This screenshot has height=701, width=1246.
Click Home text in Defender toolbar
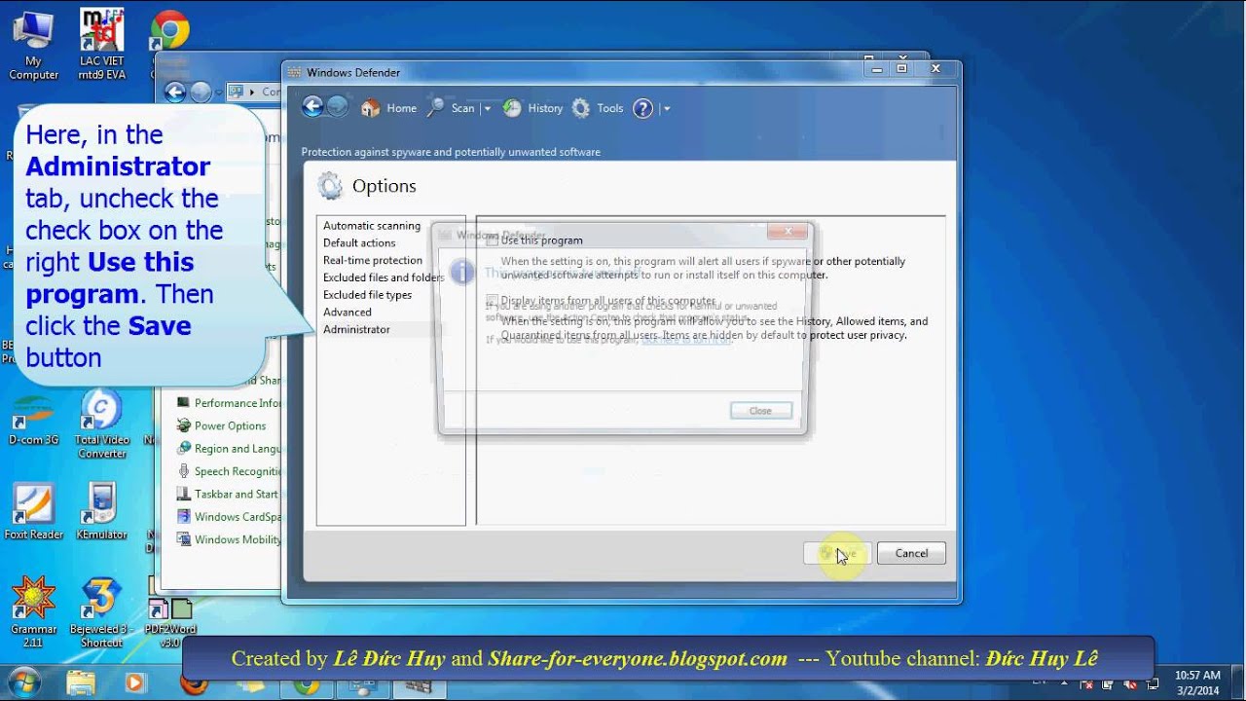coord(401,108)
